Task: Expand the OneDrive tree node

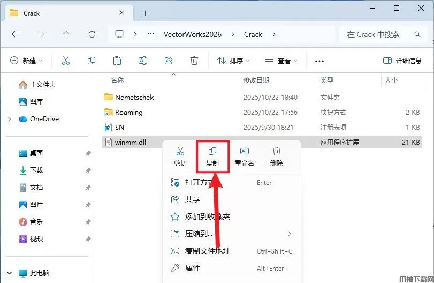Action: click(10, 119)
